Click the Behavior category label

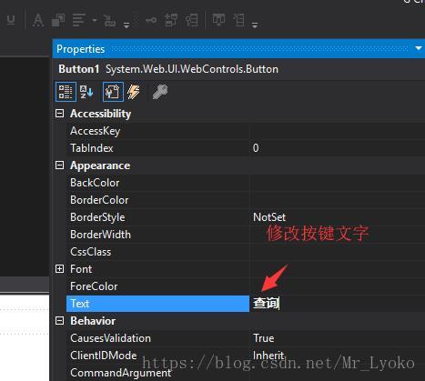pos(93,321)
